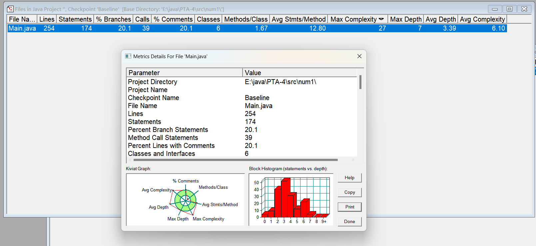Sort by the % Branches column header
Screen dimensions: 536x246
click(113, 19)
